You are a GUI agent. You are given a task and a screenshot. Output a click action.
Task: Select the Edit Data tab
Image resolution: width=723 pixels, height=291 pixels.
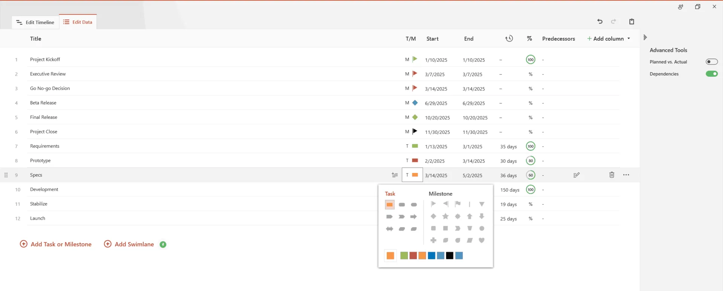coord(78,22)
